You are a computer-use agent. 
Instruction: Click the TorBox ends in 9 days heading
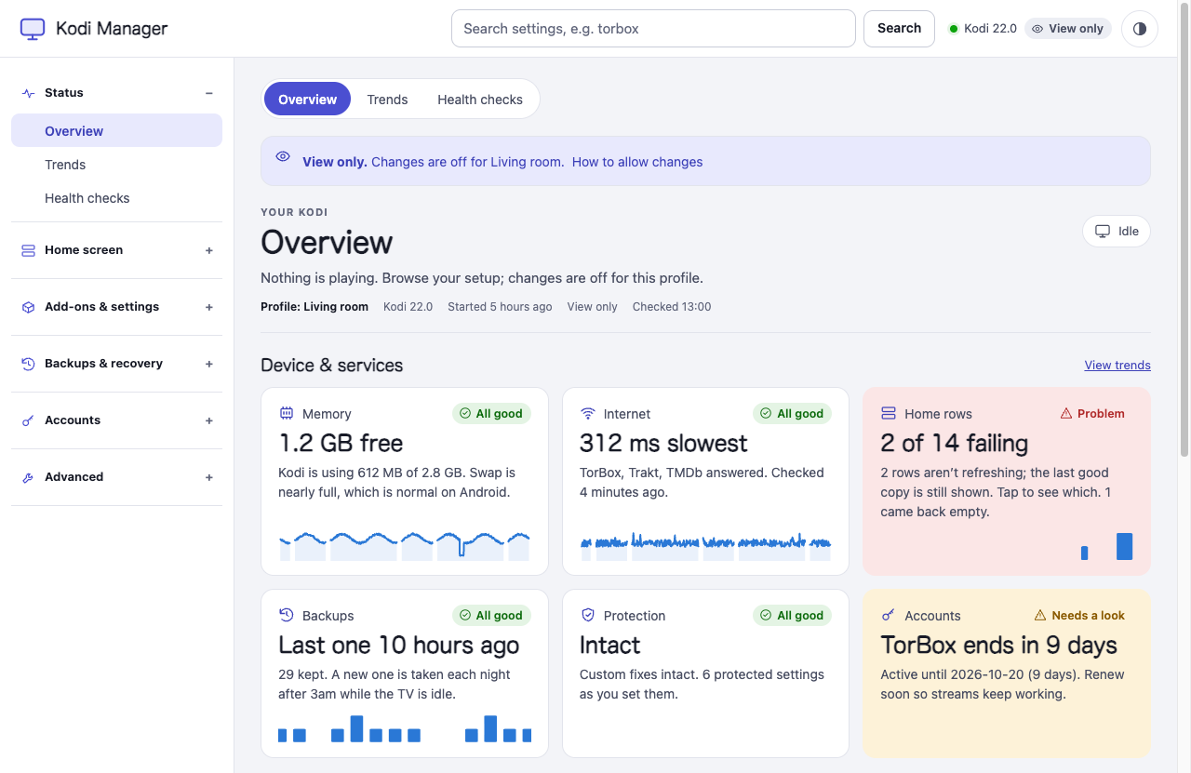999,645
